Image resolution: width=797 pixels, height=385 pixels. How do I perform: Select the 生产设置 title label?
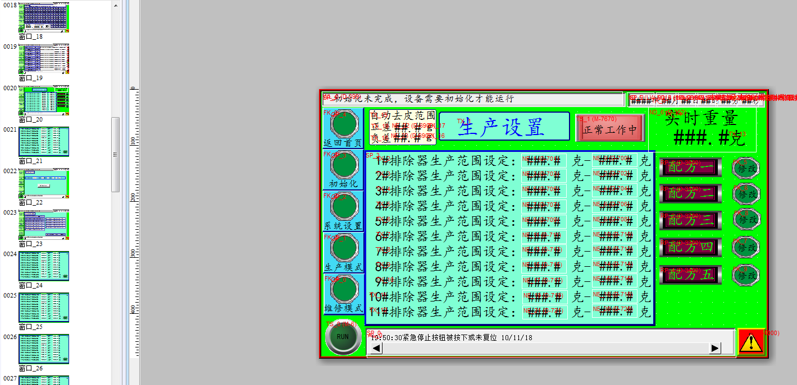(504, 127)
